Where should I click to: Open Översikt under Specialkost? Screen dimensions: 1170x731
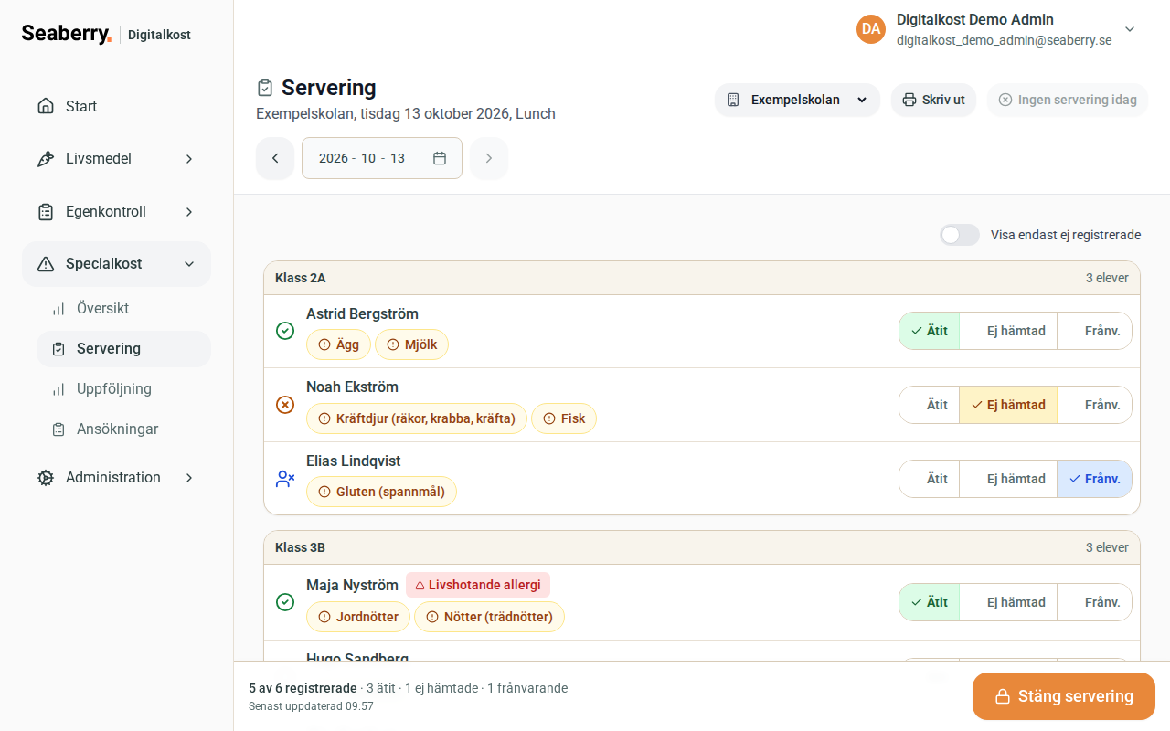(123, 309)
